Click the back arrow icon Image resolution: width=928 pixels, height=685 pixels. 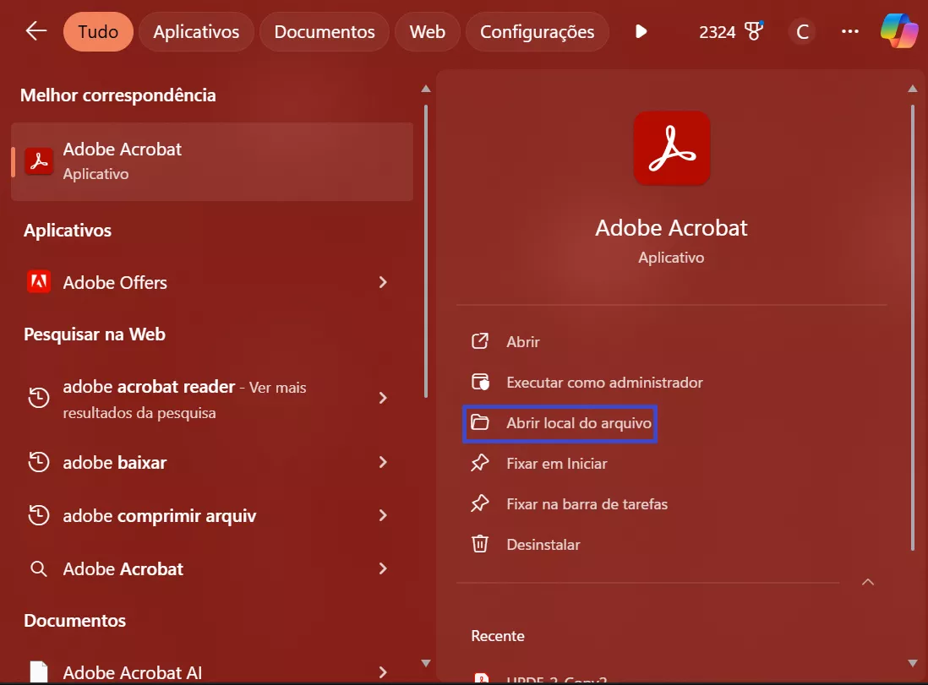click(35, 32)
